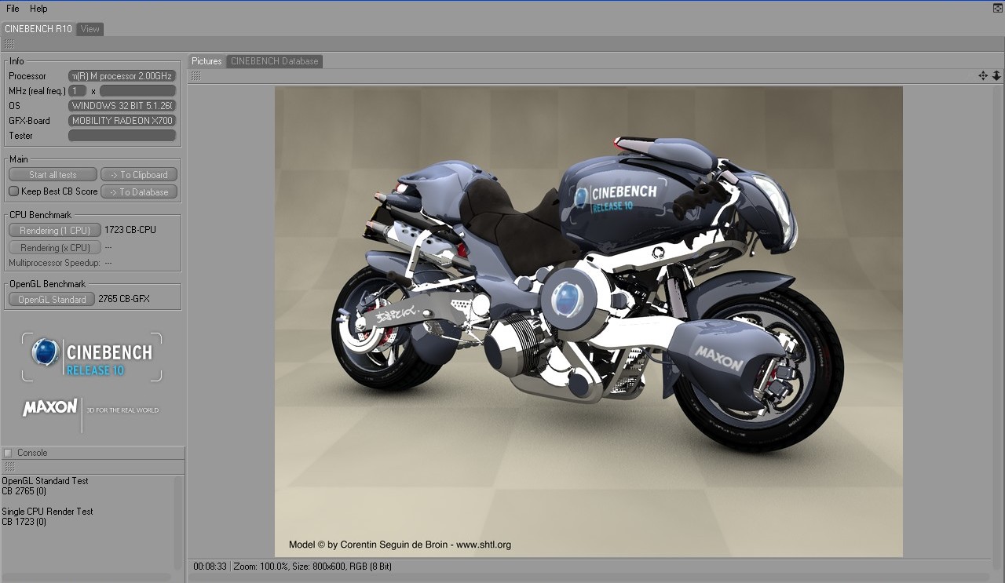Start the OpenGL Standard benchmark
The image size is (1005, 583).
pos(52,300)
